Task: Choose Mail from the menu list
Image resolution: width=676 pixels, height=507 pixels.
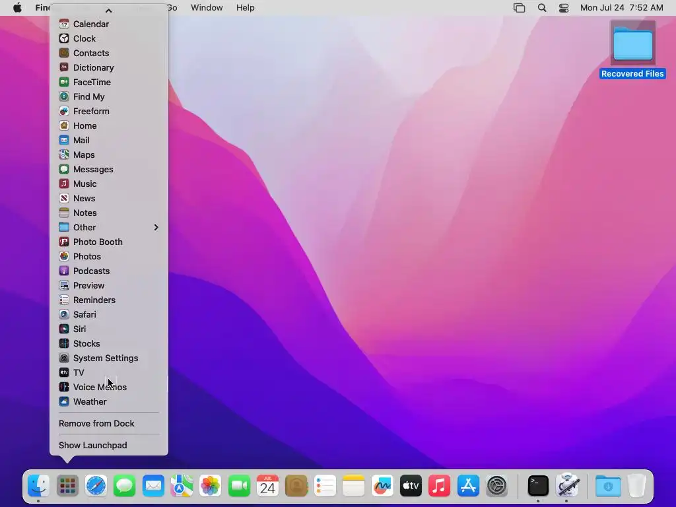Action: 109,140
